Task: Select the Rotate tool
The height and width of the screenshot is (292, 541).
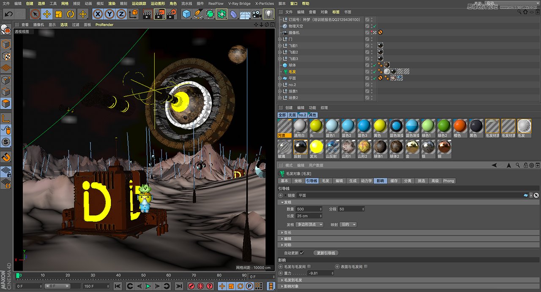Action: tap(70, 14)
